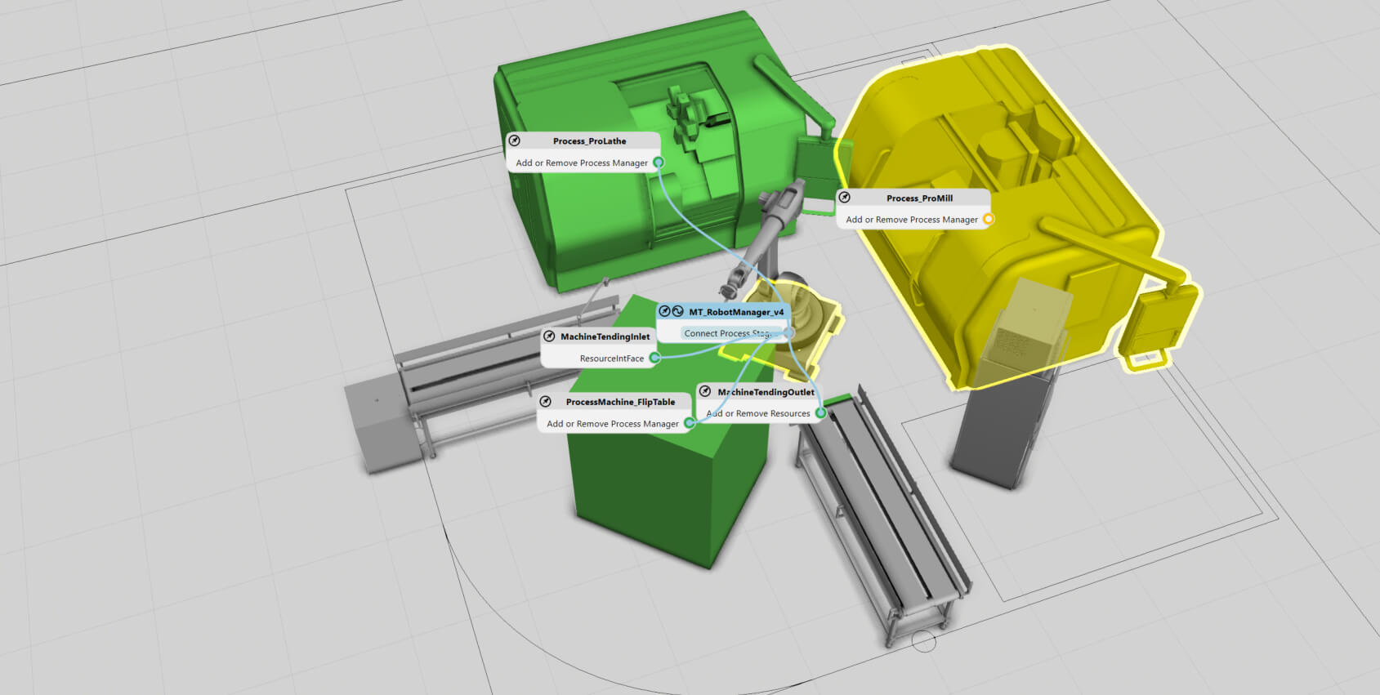Image resolution: width=1380 pixels, height=695 pixels.
Task: Select the MT_RobotManager_v4 node title
Action: click(735, 312)
